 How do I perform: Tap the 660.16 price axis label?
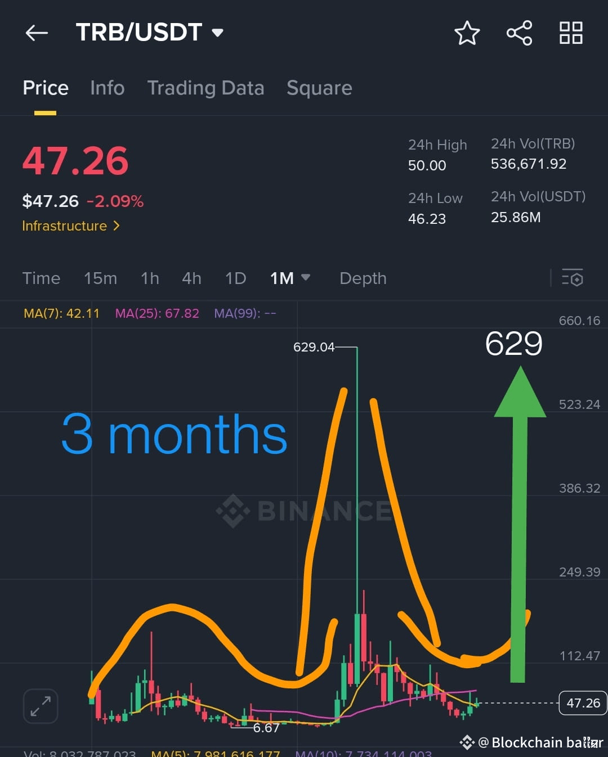tap(579, 321)
